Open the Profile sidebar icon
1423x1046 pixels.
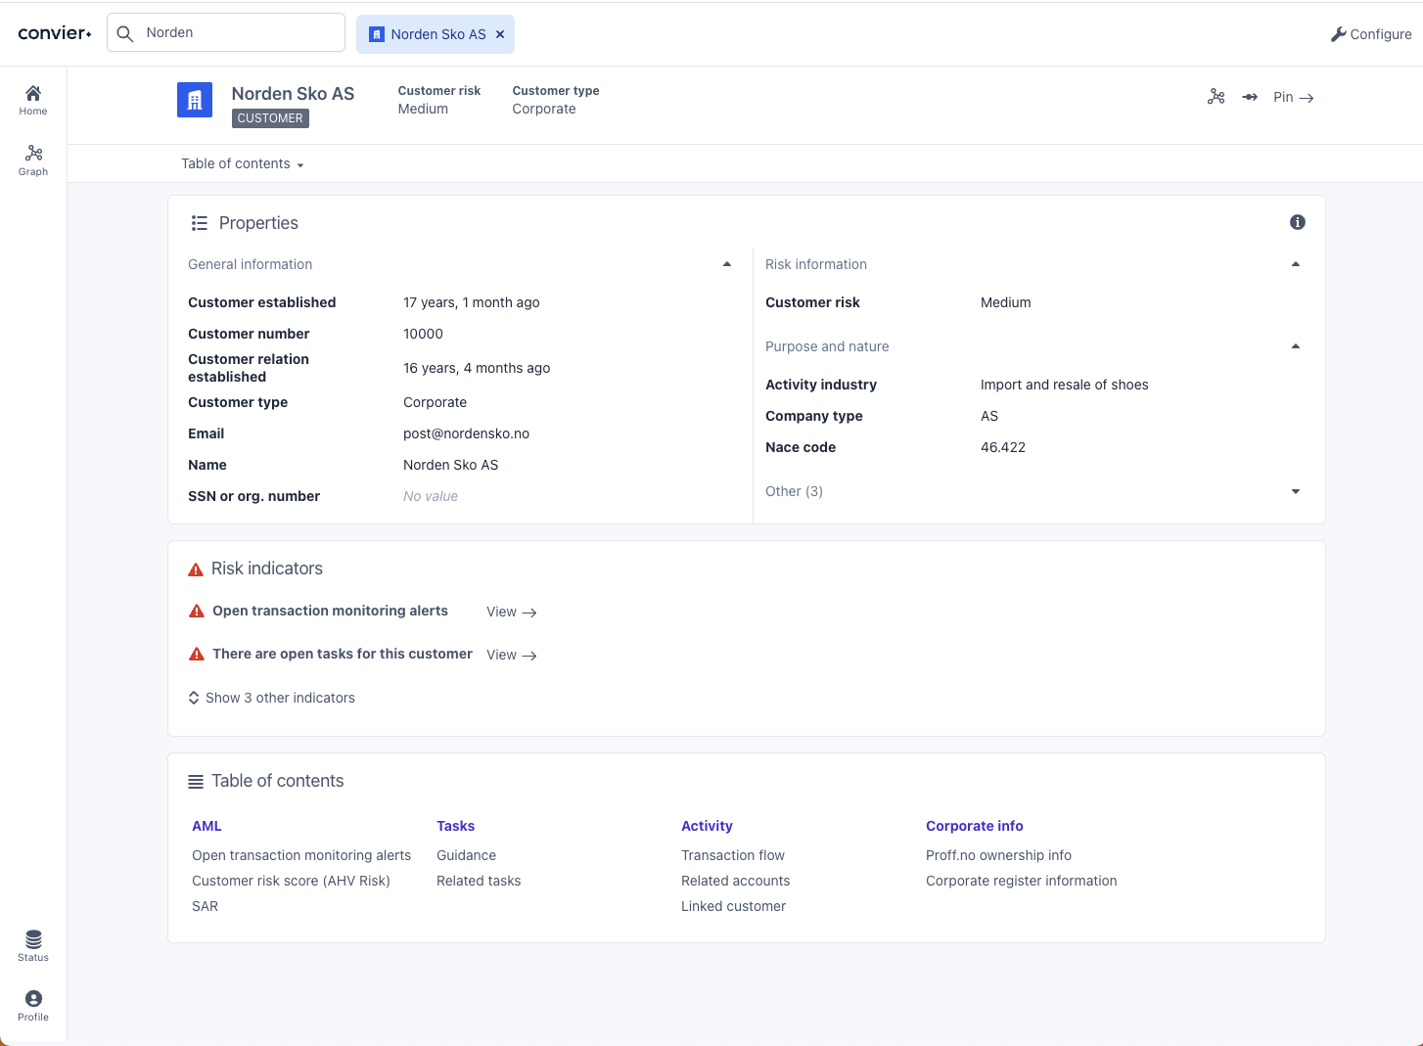pyautogui.click(x=33, y=1006)
